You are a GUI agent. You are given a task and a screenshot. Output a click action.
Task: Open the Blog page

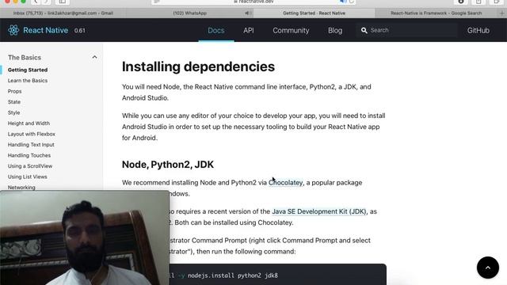click(x=335, y=30)
